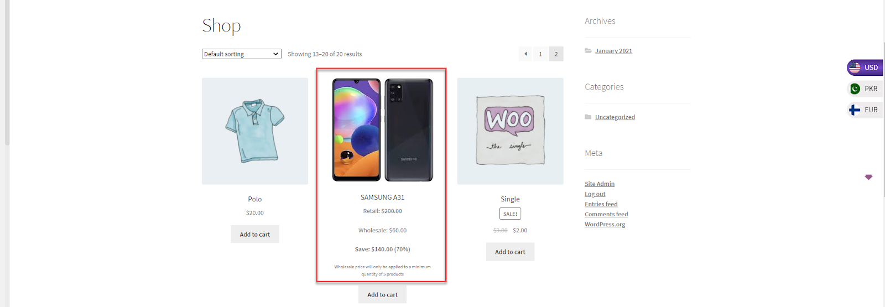Go to pagination page 1
The width and height of the screenshot is (885, 307).
pyautogui.click(x=540, y=54)
